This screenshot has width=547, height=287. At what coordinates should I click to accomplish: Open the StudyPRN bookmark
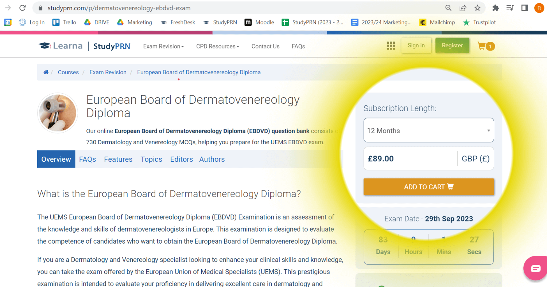220,22
